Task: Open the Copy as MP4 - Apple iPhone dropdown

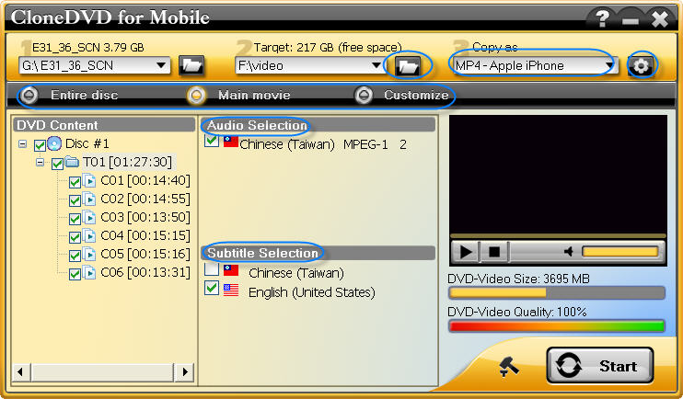Action: [609, 65]
